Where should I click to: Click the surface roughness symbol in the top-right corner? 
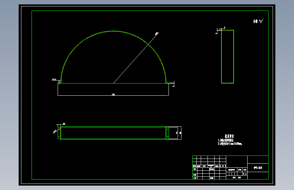[x=261, y=21]
